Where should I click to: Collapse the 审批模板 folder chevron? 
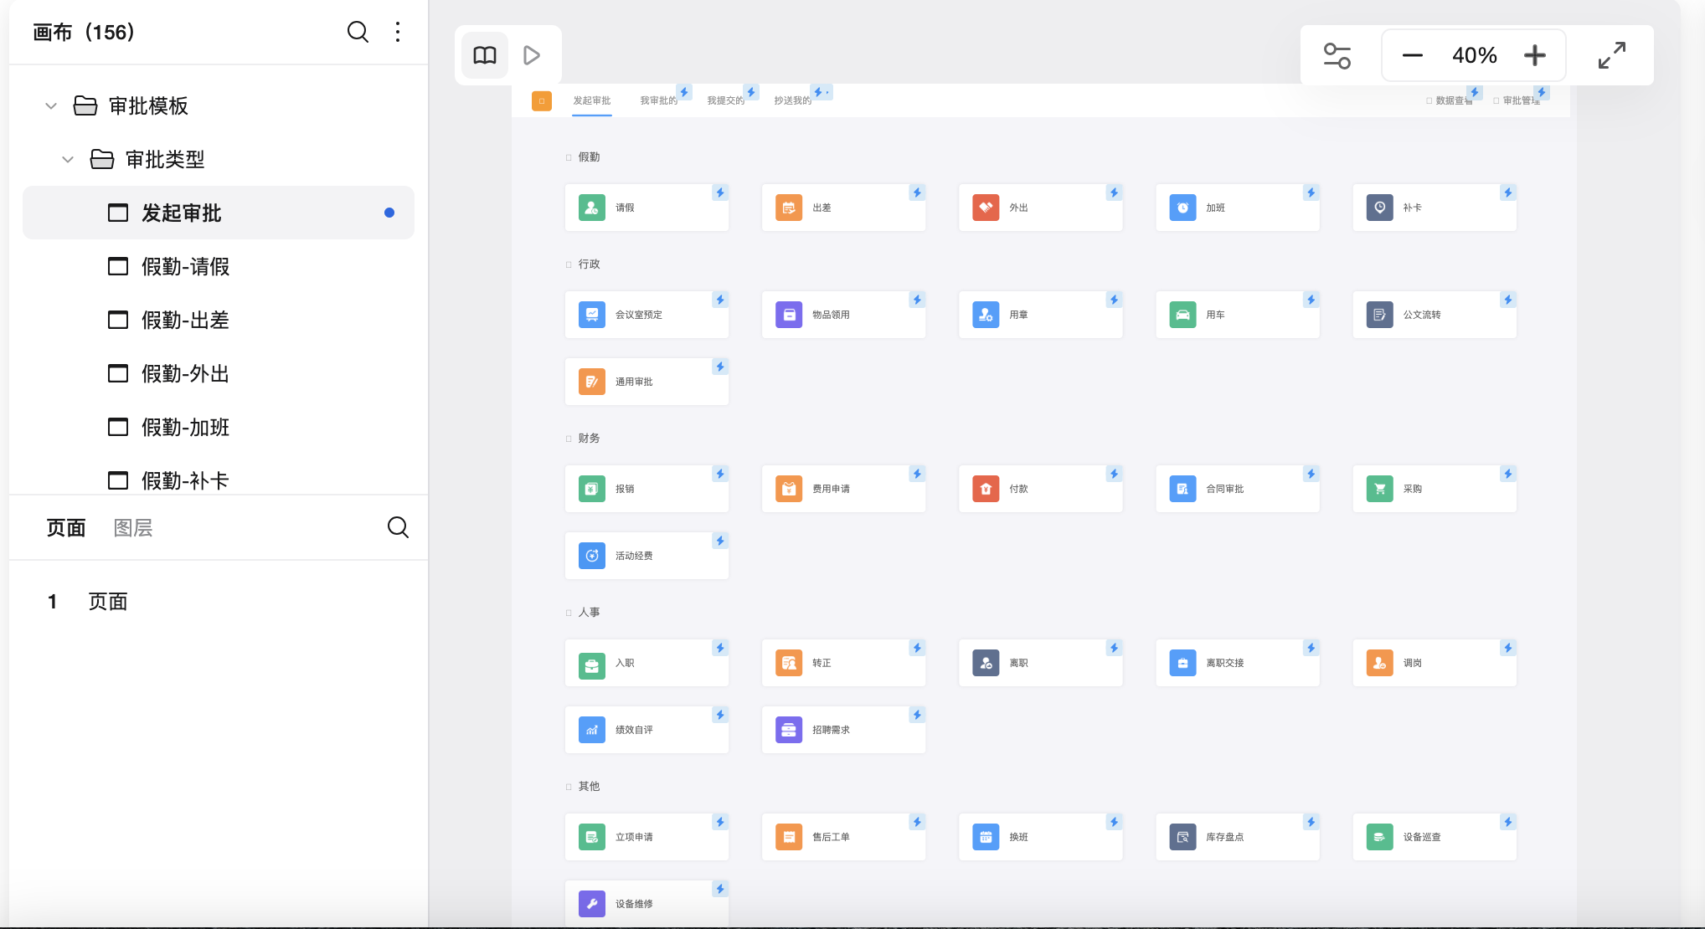(x=51, y=105)
